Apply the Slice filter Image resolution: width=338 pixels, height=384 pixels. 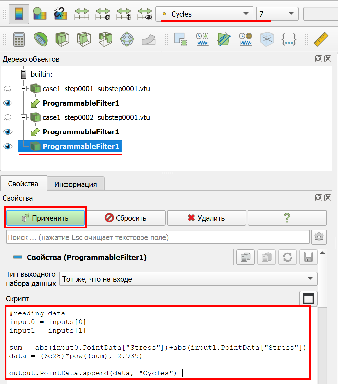tap(84, 39)
